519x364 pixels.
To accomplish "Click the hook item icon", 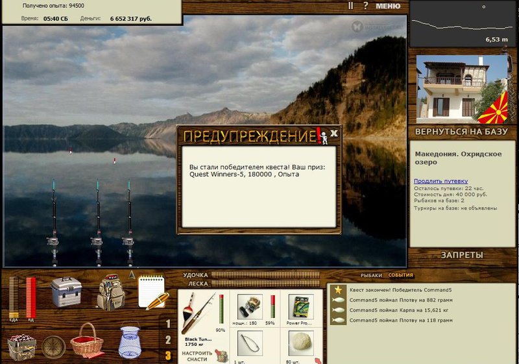I will pos(250,344).
